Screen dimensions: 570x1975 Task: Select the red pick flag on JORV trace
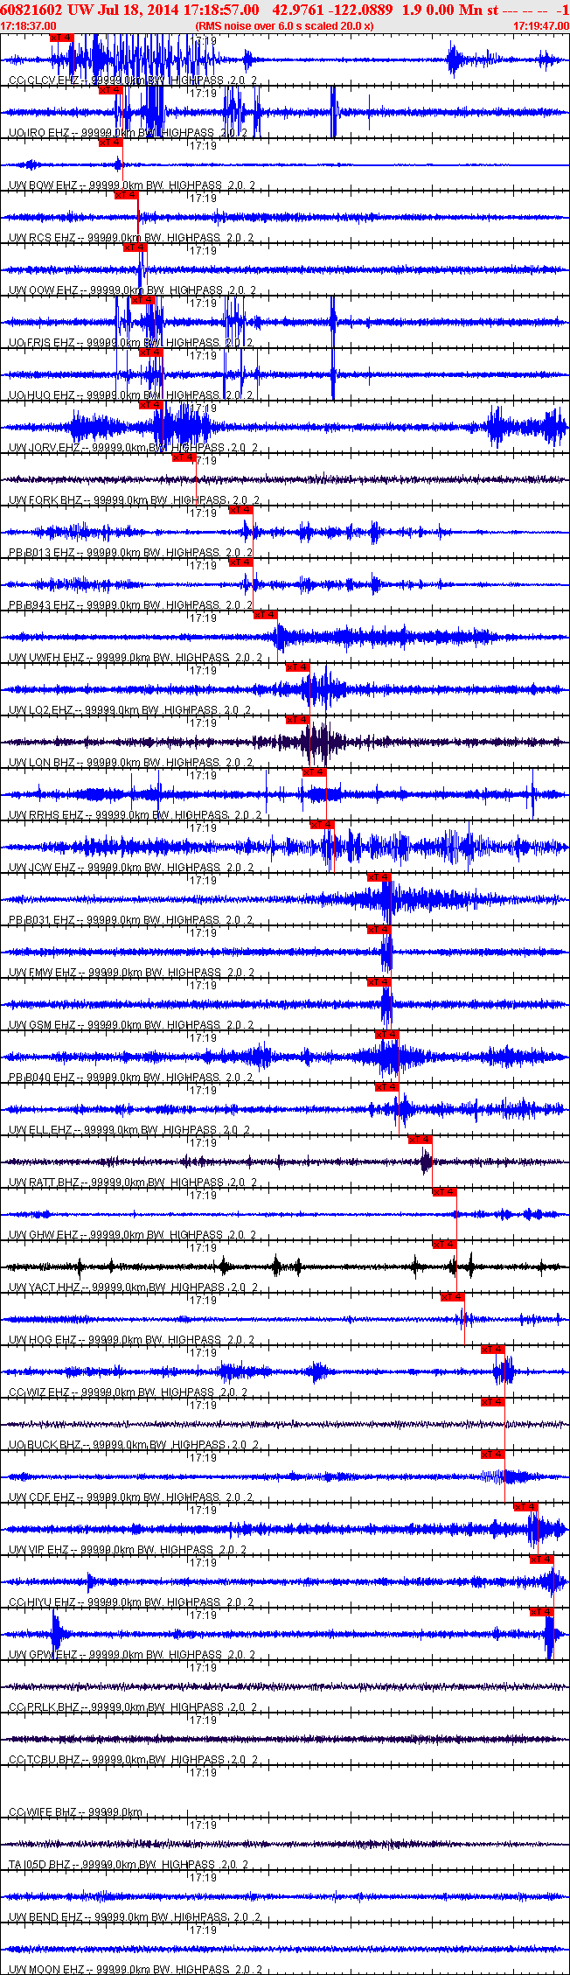(x=151, y=405)
